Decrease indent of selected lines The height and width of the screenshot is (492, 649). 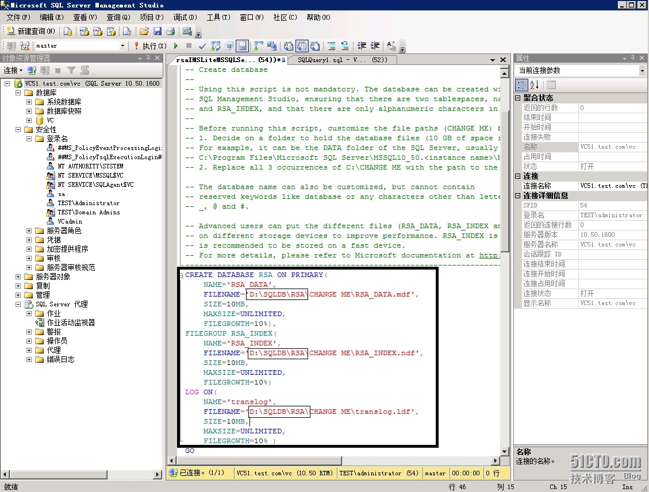pyautogui.click(x=362, y=46)
